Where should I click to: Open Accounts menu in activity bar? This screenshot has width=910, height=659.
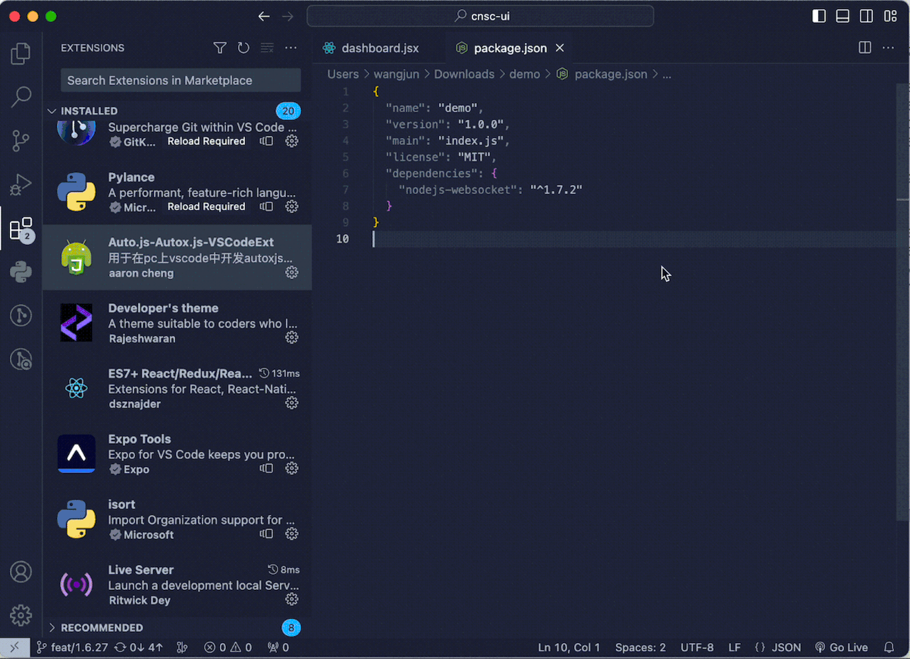(20, 572)
